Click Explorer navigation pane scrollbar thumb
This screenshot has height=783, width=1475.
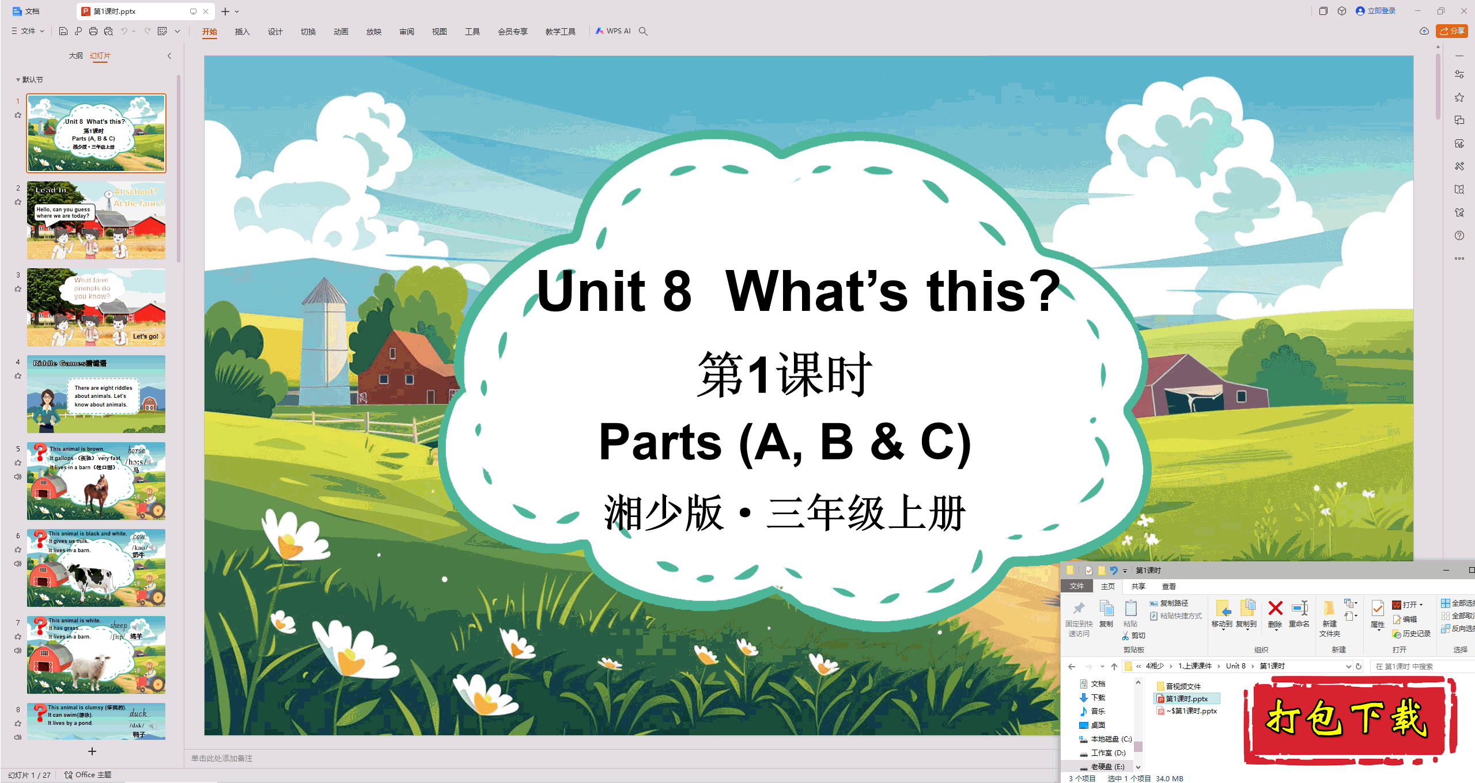pos(1139,747)
